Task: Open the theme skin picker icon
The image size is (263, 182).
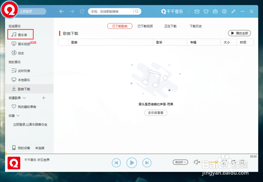Action: 206,11
